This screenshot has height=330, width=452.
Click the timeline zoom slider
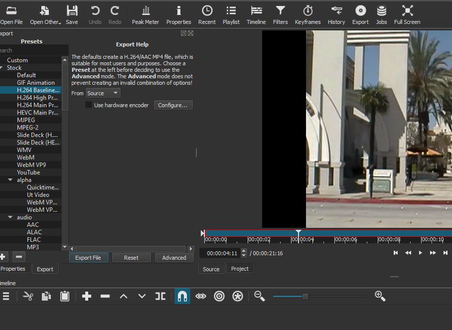point(319,296)
